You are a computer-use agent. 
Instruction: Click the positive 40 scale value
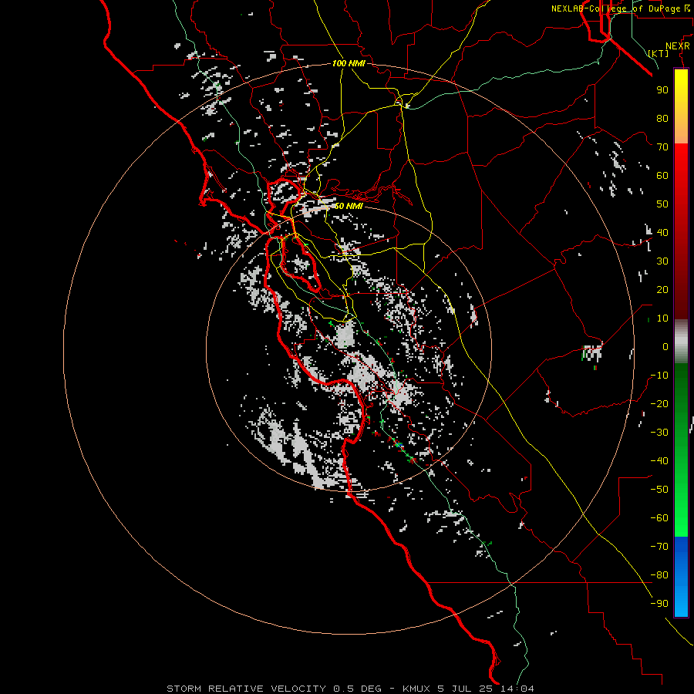point(662,232)
